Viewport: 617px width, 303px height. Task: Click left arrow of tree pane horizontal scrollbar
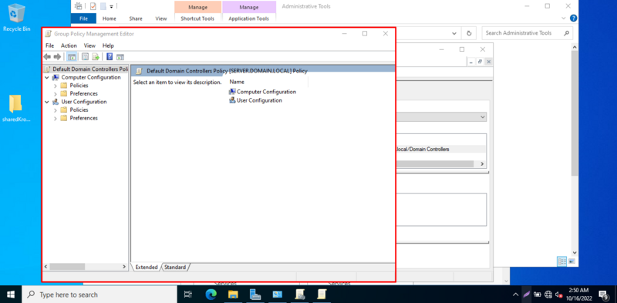(46, 267)
